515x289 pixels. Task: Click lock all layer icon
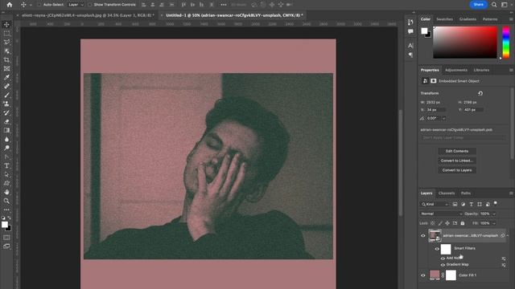(463, 223)
